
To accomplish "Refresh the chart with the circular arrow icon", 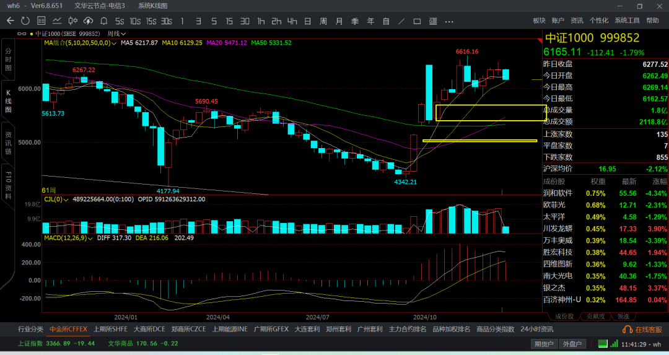I will [25, 21].
